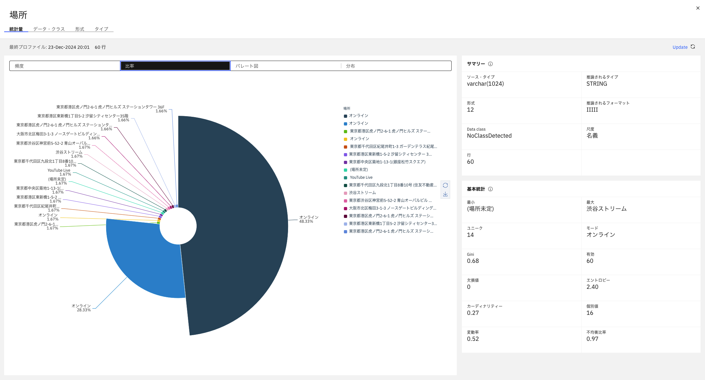Toggle the 渋谷ストリーム legend entry

(362, 193)
